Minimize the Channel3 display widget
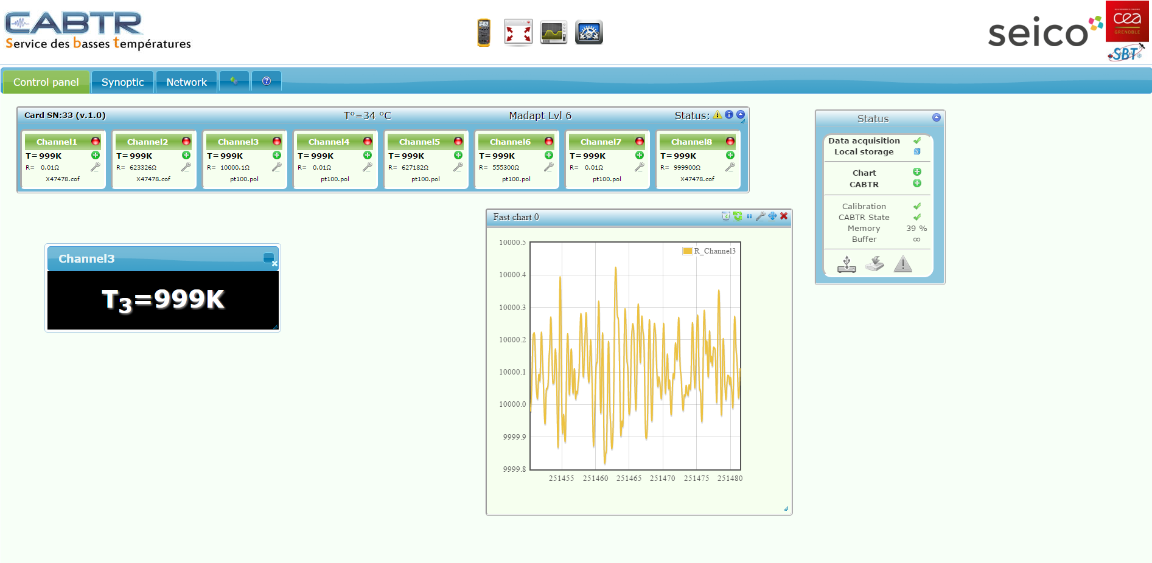The image size is (1152, 563). 268,258
